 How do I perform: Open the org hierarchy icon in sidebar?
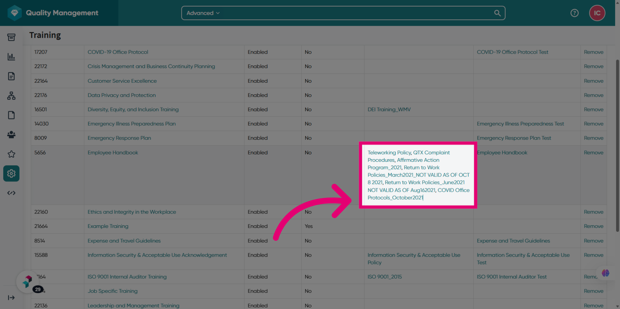[x=11, y=96]
